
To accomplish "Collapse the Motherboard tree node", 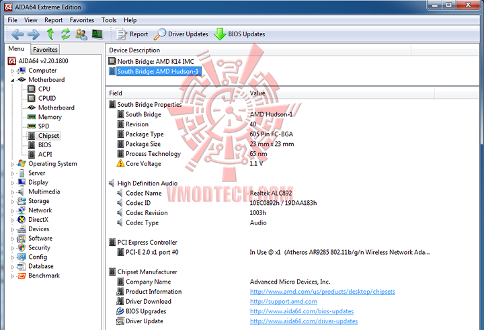I will 13,80.
